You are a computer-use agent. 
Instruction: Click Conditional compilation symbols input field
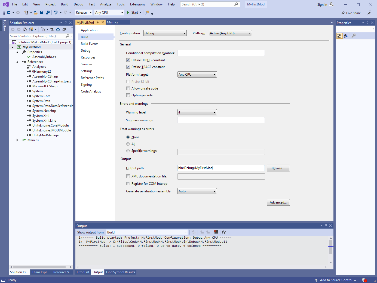(x=221, y=53)
